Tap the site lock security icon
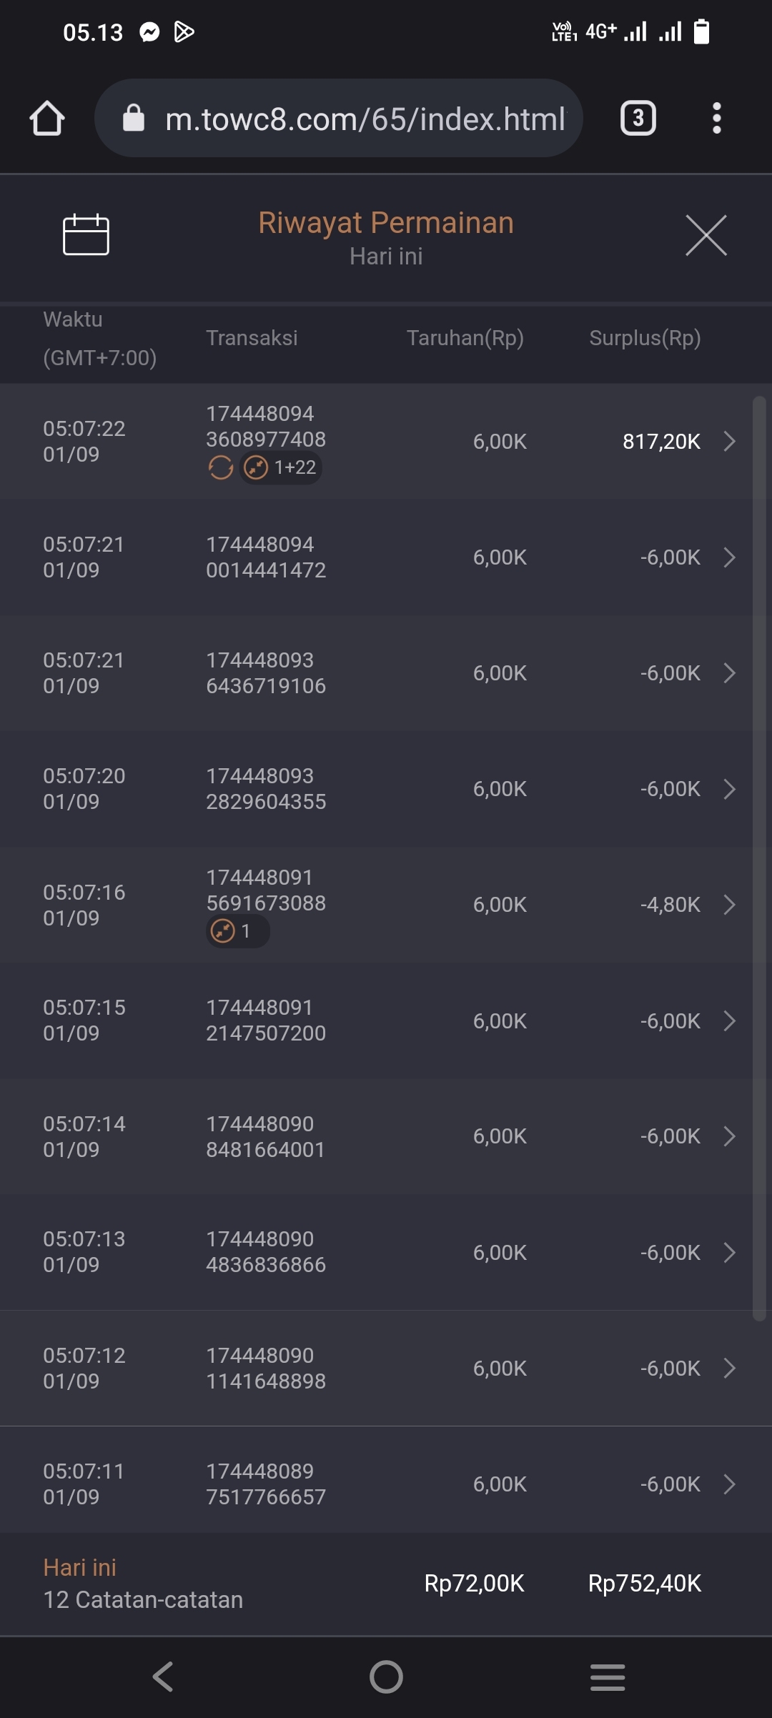This screenshot has width=772, height=1718. pos(134,118)
